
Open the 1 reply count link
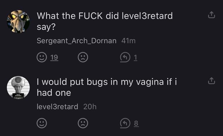tap(136, 57)
